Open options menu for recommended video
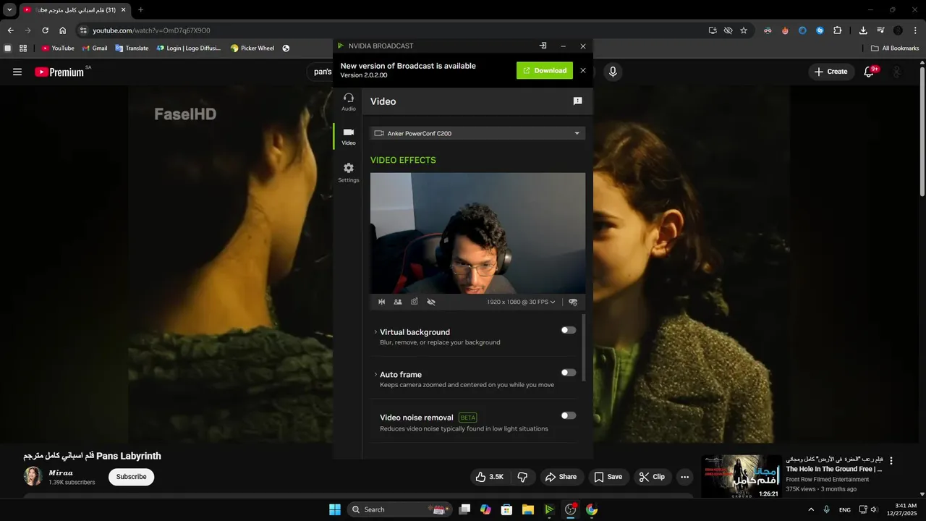 891,460
